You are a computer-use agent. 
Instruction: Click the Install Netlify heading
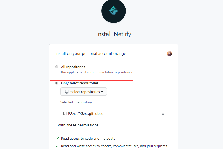tap(114, 34)
